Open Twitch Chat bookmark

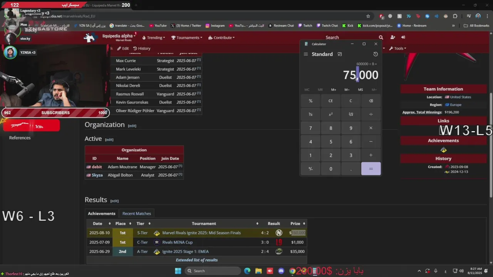tap(327, 26)
